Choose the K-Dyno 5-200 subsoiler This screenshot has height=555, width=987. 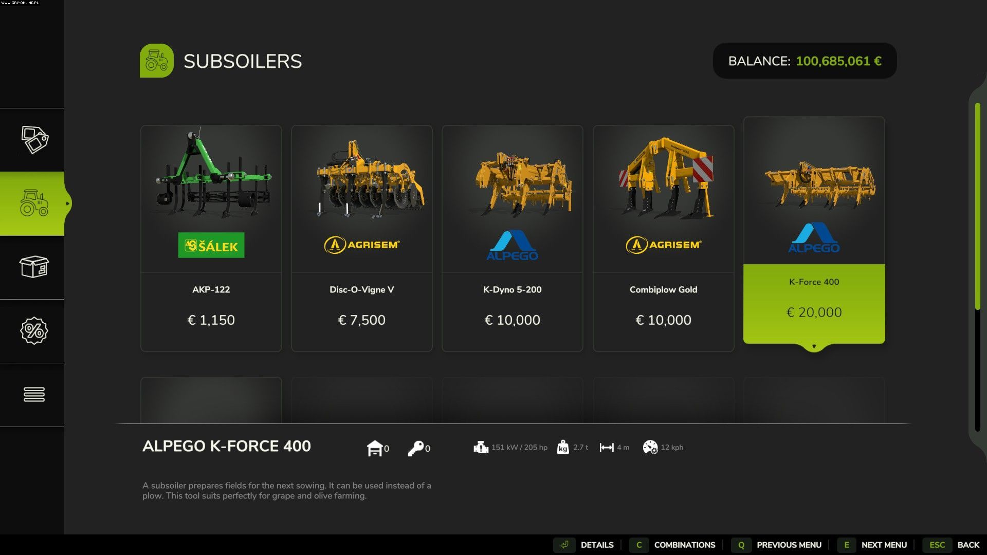513,238
